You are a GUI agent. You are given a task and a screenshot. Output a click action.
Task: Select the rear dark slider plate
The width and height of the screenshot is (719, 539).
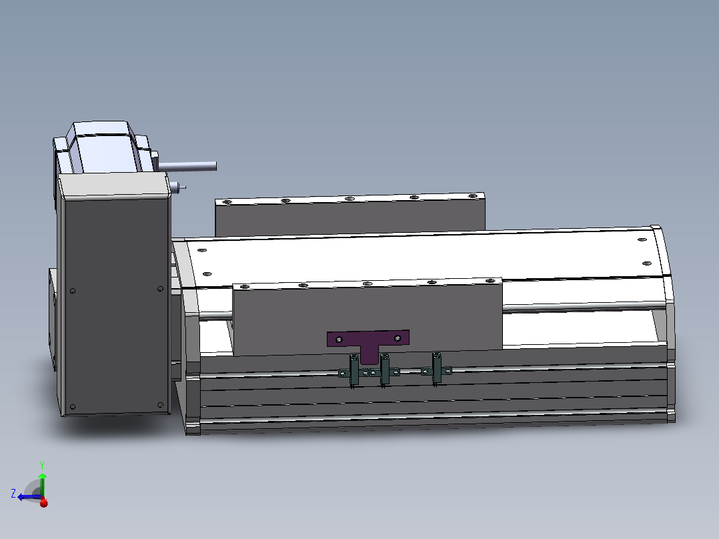[x=350, y=215]
